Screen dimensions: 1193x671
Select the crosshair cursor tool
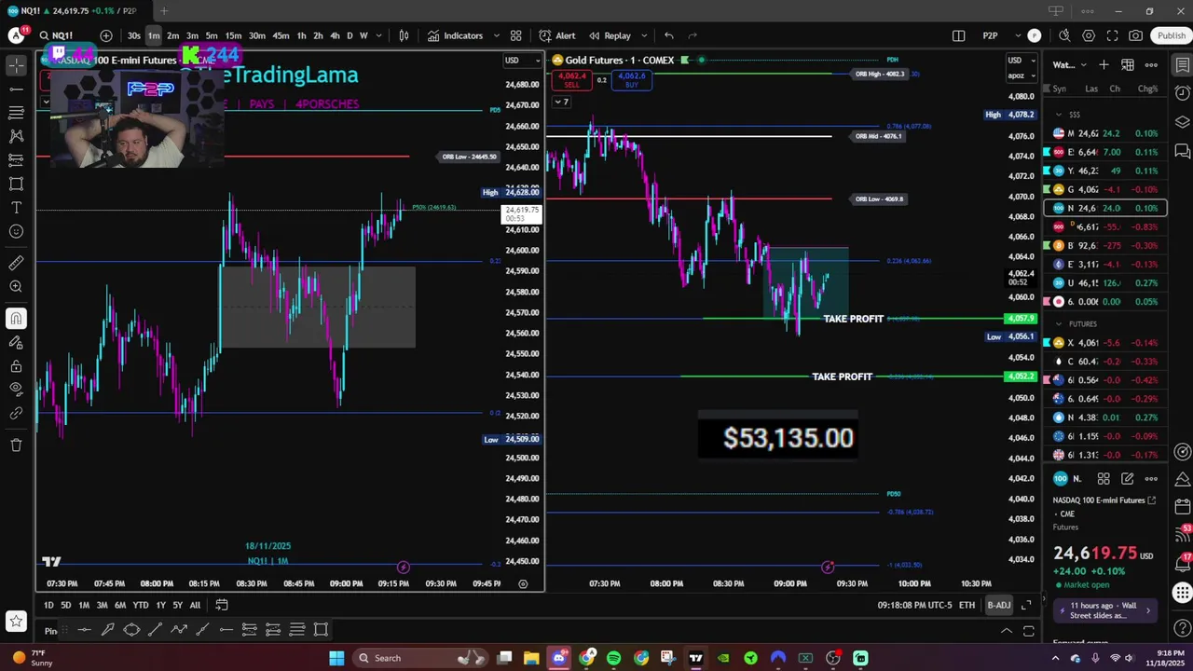(16, 65)
